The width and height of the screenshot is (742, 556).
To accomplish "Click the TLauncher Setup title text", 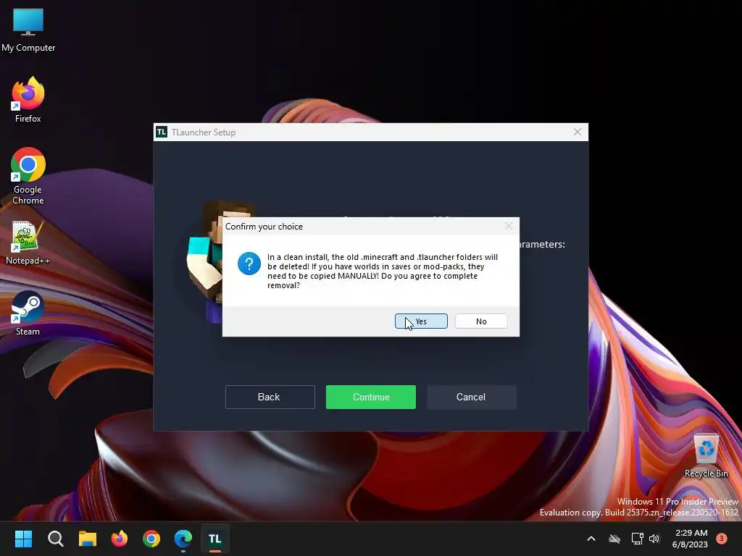I will 204,132.
